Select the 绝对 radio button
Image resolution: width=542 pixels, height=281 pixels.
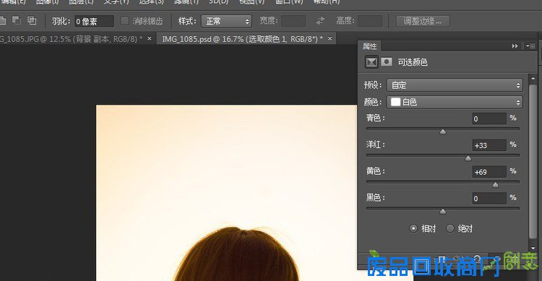(x=449, y=228)
